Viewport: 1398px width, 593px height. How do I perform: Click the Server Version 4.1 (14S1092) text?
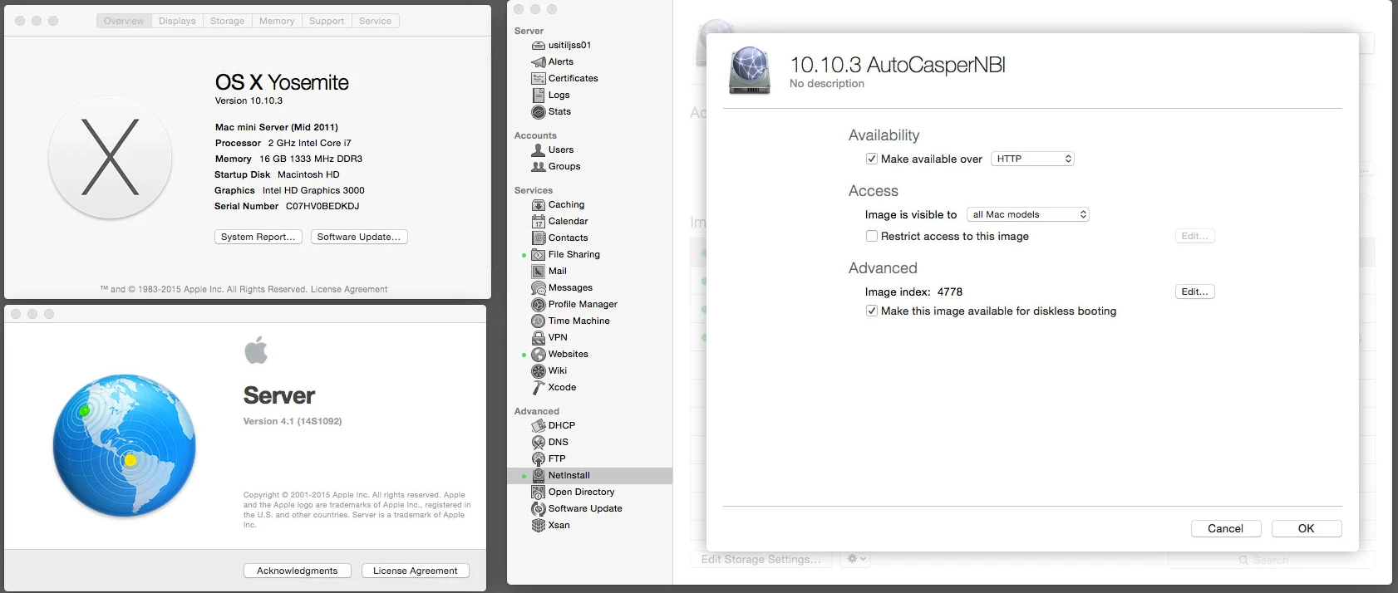pyautogui.click(x=293, y=421)
